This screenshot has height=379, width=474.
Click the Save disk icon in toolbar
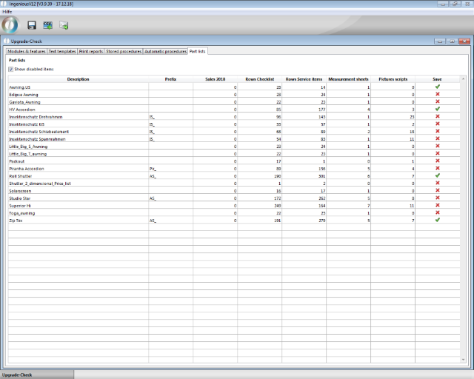click(x=32, y=25)
